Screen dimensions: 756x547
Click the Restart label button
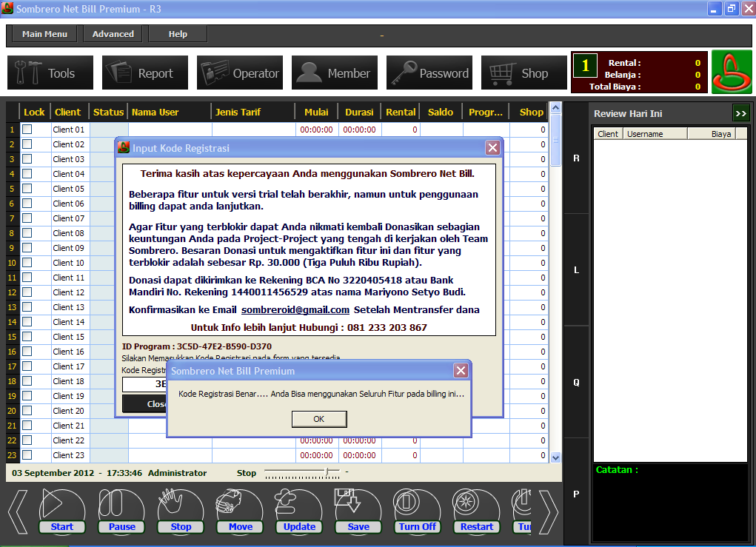pyautogui.click(x=476, y=527)
